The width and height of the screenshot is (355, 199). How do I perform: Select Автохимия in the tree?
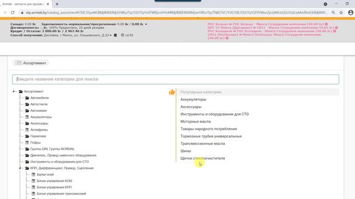[38, 111]
